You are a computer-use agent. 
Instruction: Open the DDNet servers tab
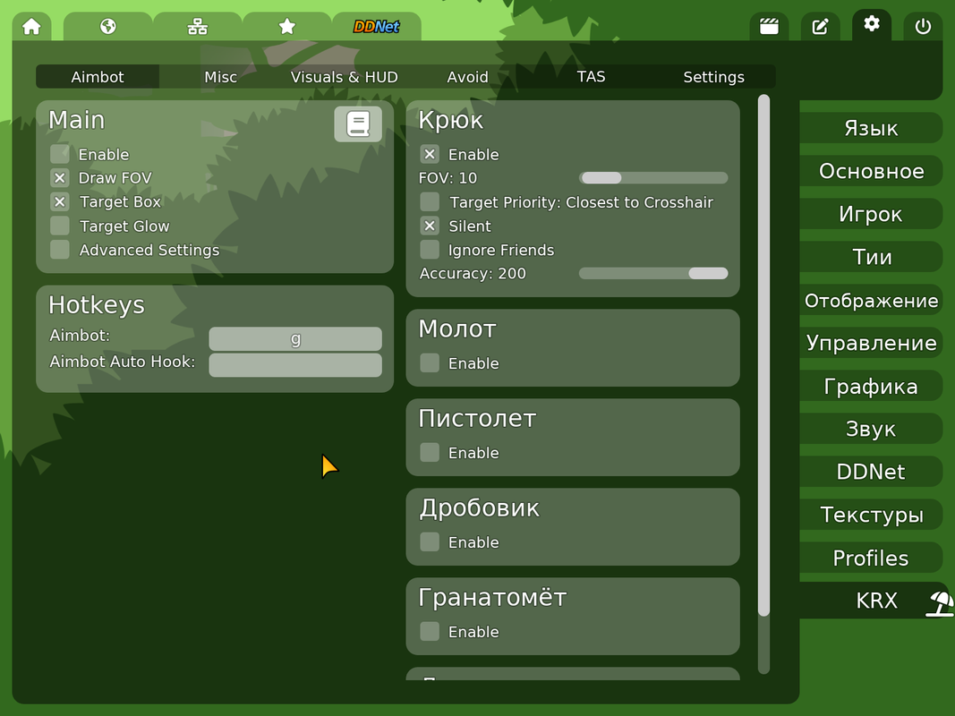tap(377, 27)
